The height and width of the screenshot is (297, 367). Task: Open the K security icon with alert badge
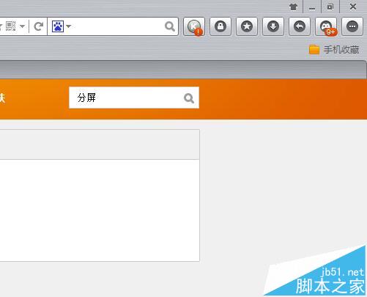194,26
